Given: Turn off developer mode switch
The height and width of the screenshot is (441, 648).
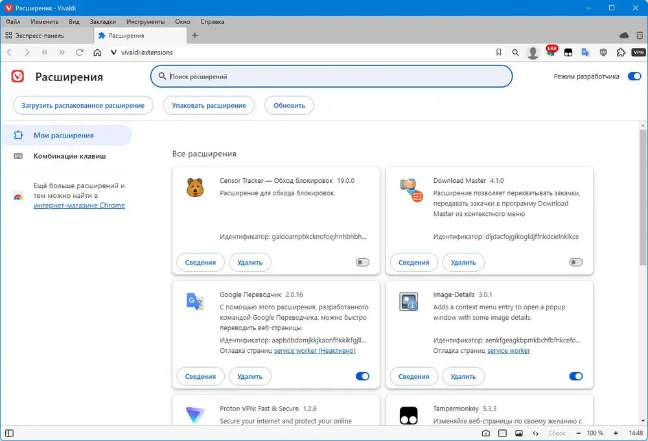Looking at the screenshot, I should 634,77.
